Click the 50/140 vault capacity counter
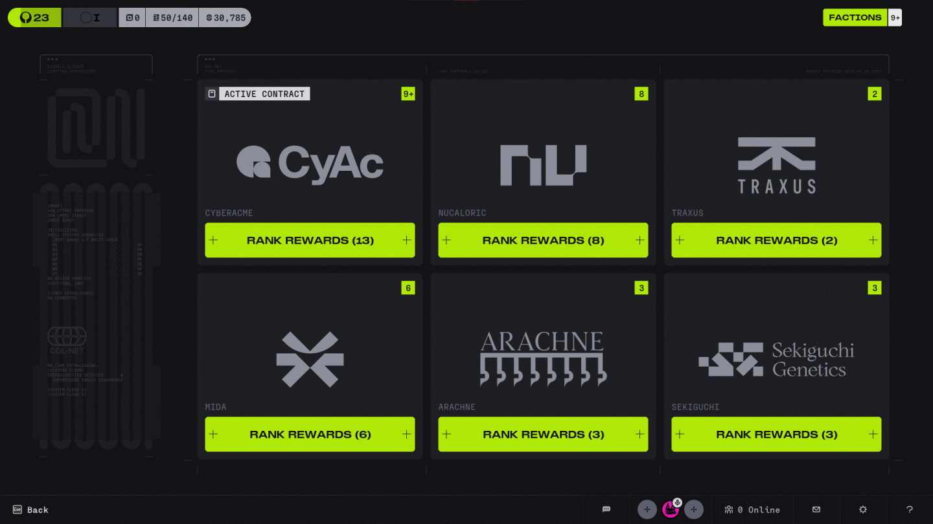This screenshot has width=933, height=524. coord(172,17)
